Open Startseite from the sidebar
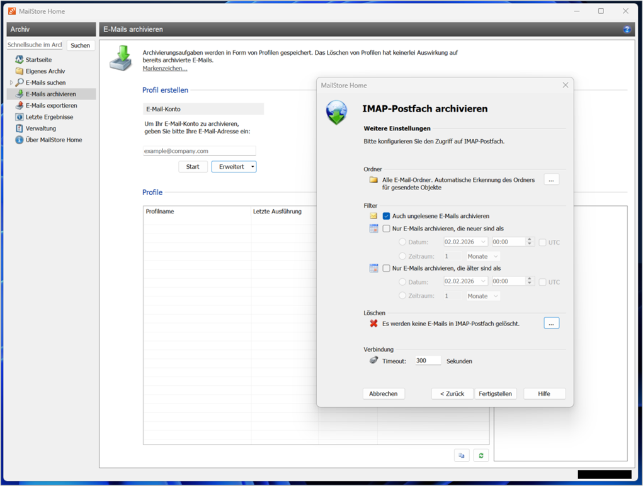Screen dimensions: 643x486 click(38, 60)
